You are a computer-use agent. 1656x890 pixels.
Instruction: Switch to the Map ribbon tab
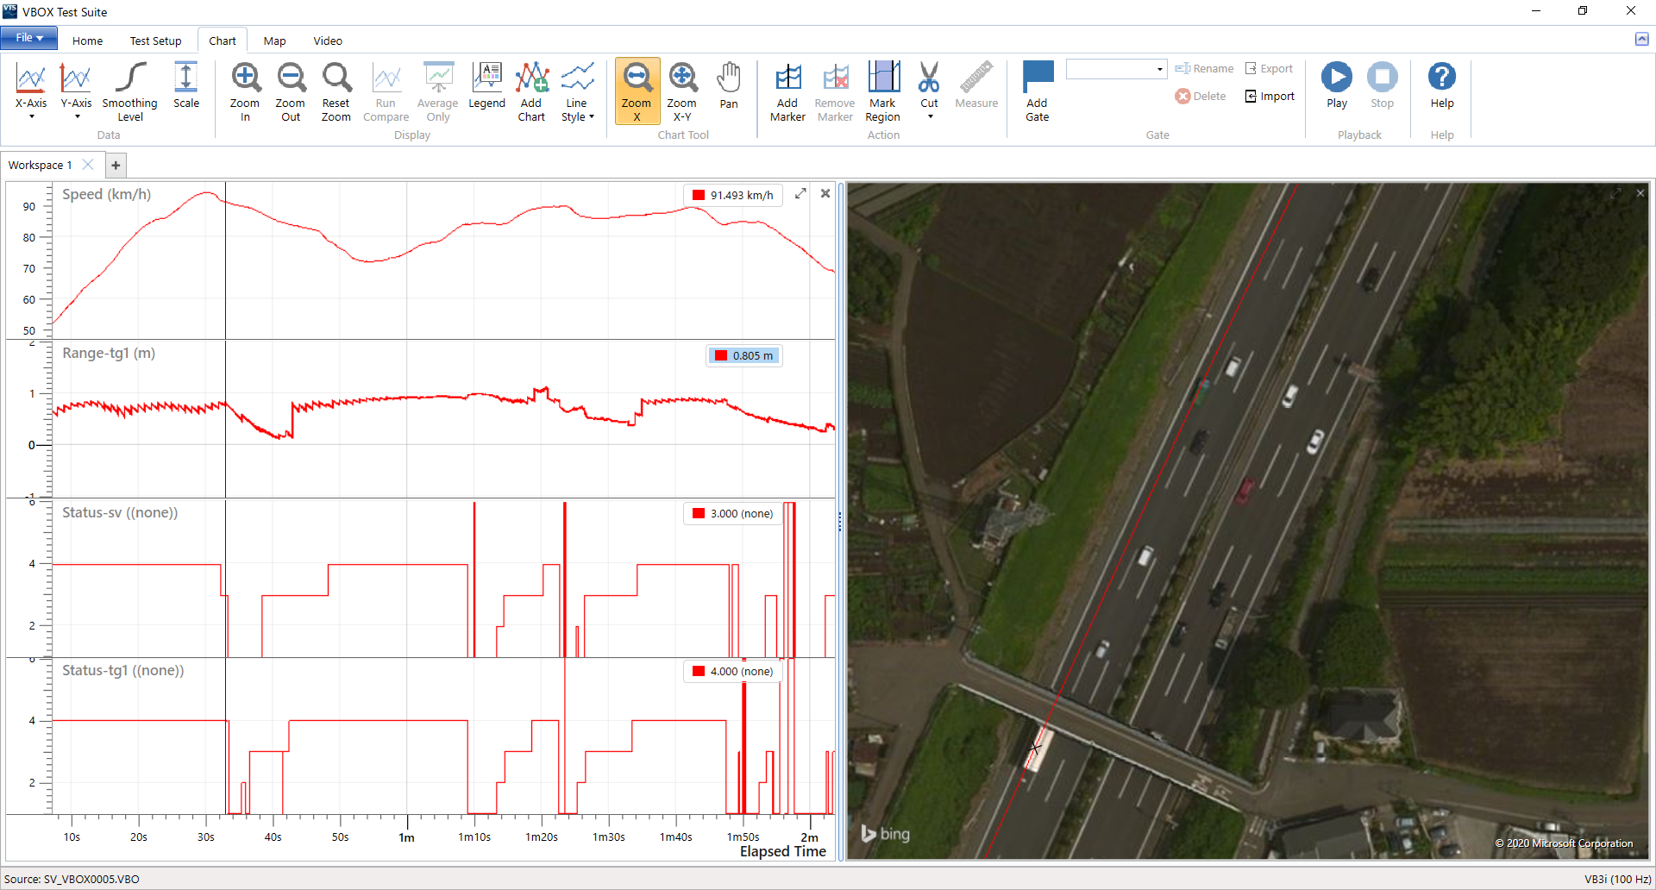pos(274,41)
